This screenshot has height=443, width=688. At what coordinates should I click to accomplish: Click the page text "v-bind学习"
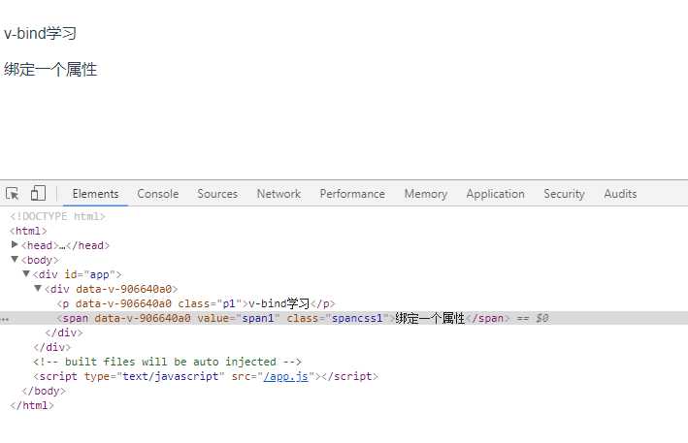point(40,33)
